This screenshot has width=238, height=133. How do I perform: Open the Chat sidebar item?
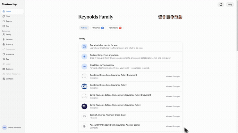tap(8, 16)
